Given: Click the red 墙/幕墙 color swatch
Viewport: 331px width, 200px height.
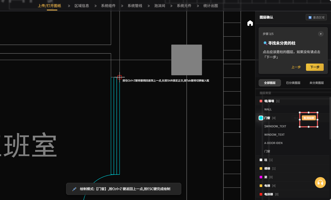Looking at the screenshot, I should pos(261,101).
